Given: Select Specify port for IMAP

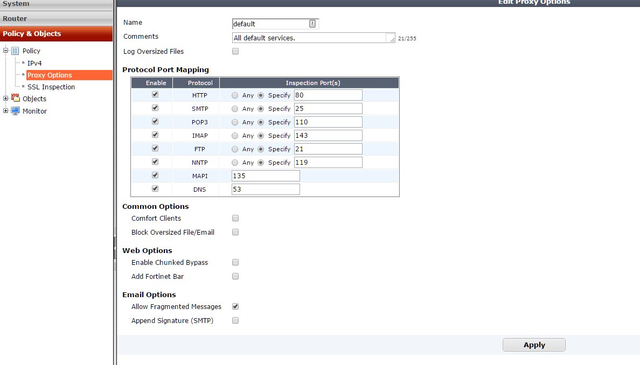Looking at the screenshot, I should pos(261,136).
